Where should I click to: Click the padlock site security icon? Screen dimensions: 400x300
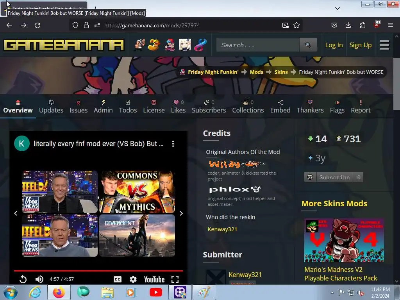tap(86, 25)
